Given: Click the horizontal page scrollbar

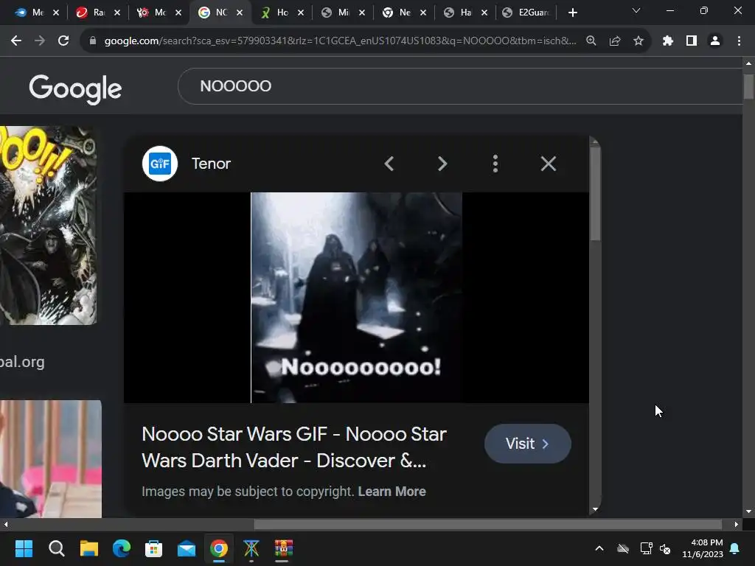Looking at the screenshot, I should pos(488,525).
